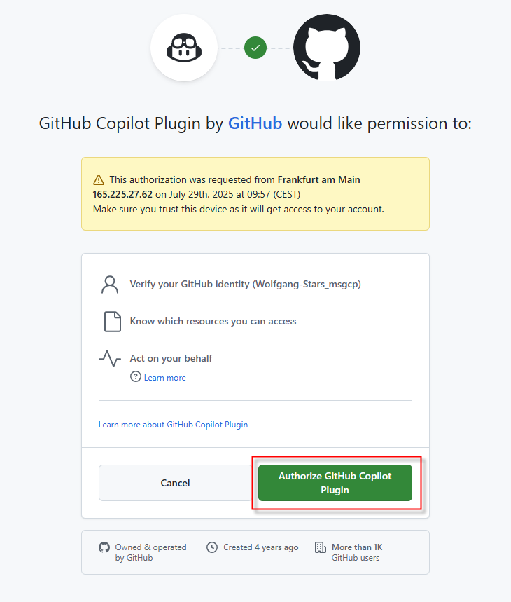The height and width of the screenshot is (602, 511).
Task: Open the GitHub link in heading
Action: [255, 123]
